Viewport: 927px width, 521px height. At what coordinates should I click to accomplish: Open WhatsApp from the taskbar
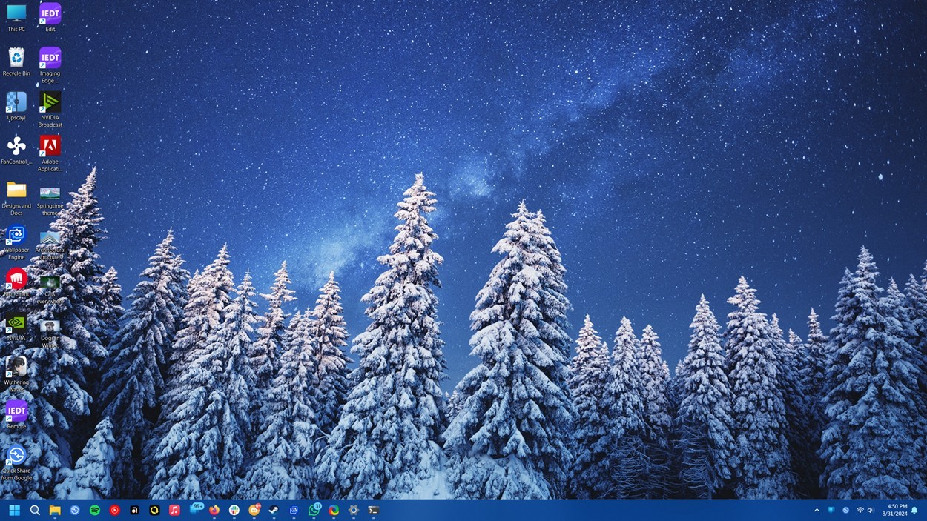[x=314, y=510]
